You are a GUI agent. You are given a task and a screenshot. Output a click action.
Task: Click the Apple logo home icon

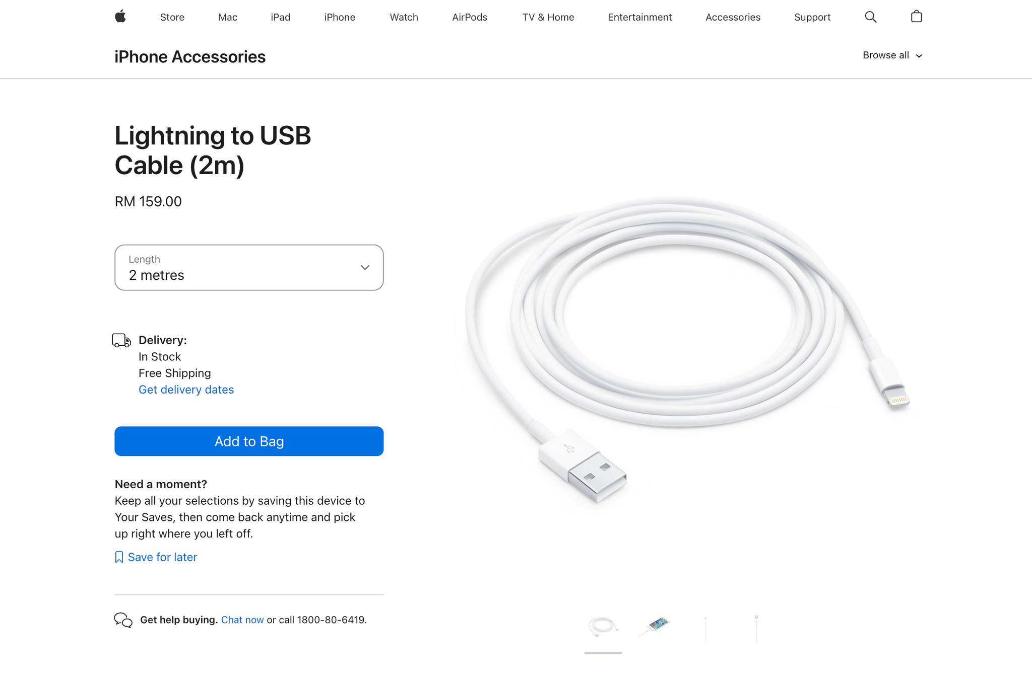point(120,17)
